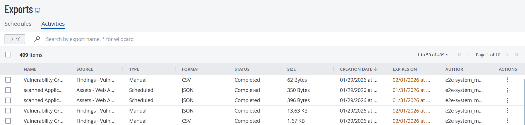Select the Activities tab
The image size is (525, 125).
(x=53, y=24)
